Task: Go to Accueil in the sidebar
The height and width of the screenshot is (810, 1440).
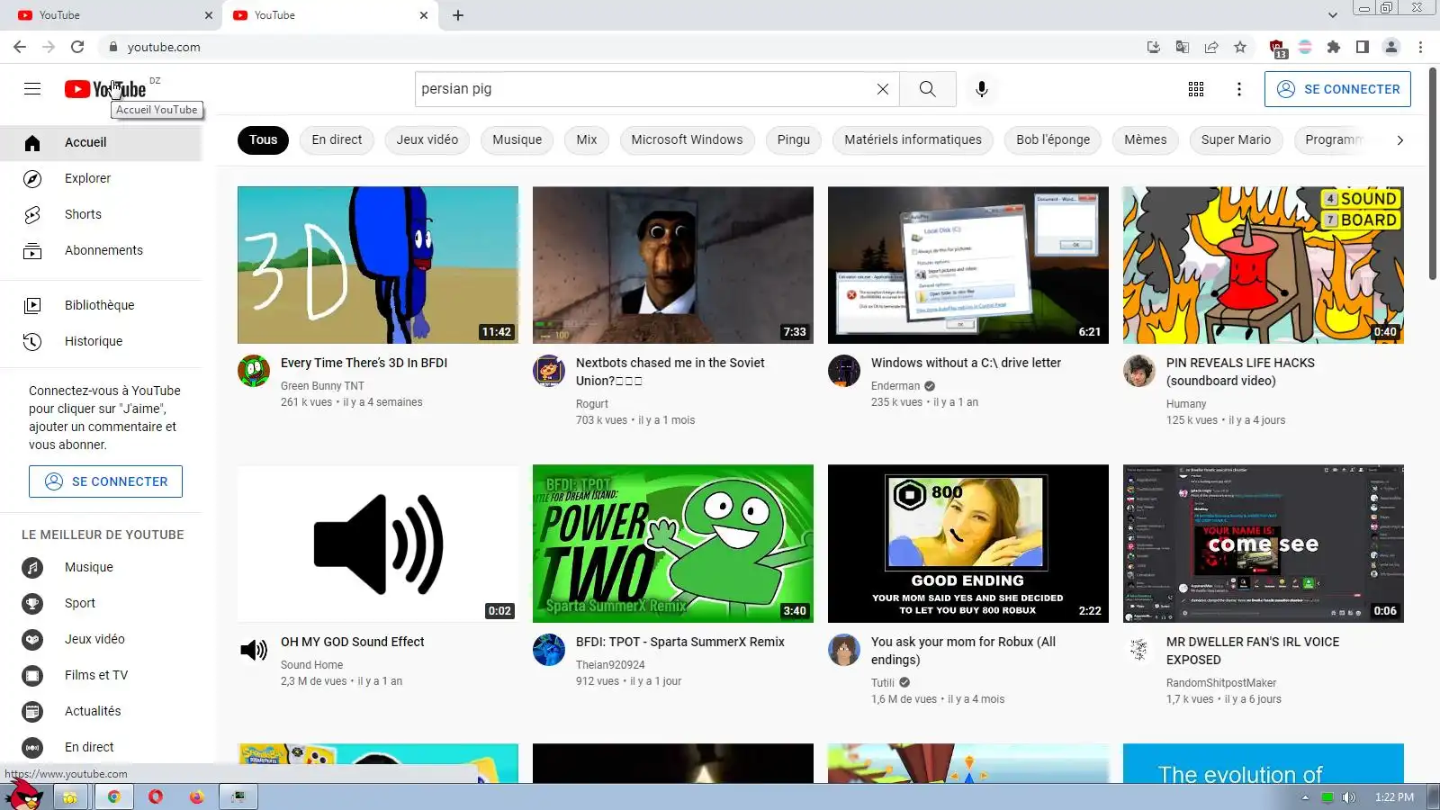Action: pyautogui.click(x=101, y=142)
